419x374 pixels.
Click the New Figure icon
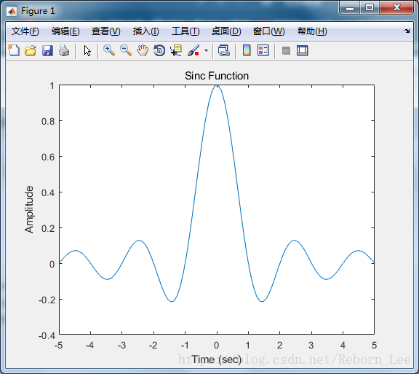click(x=14, y=50)
